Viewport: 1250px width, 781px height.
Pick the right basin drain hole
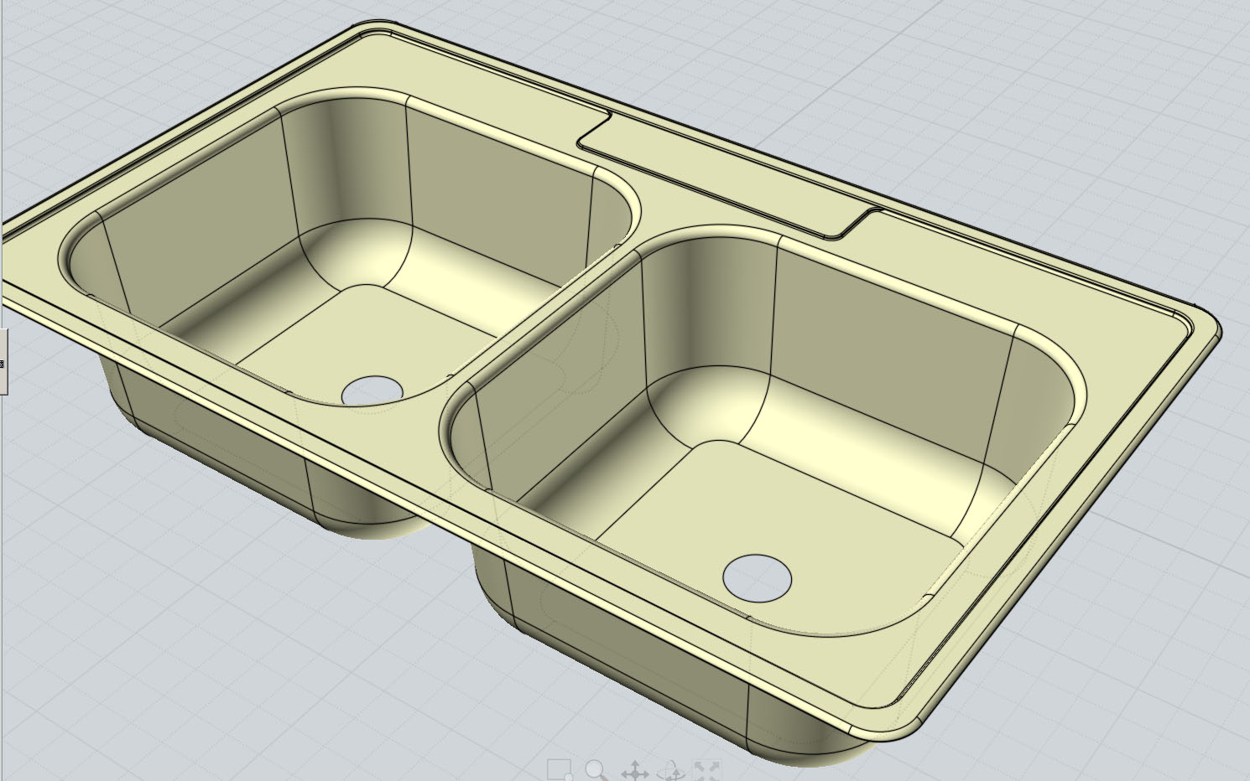tap(757, 577)
